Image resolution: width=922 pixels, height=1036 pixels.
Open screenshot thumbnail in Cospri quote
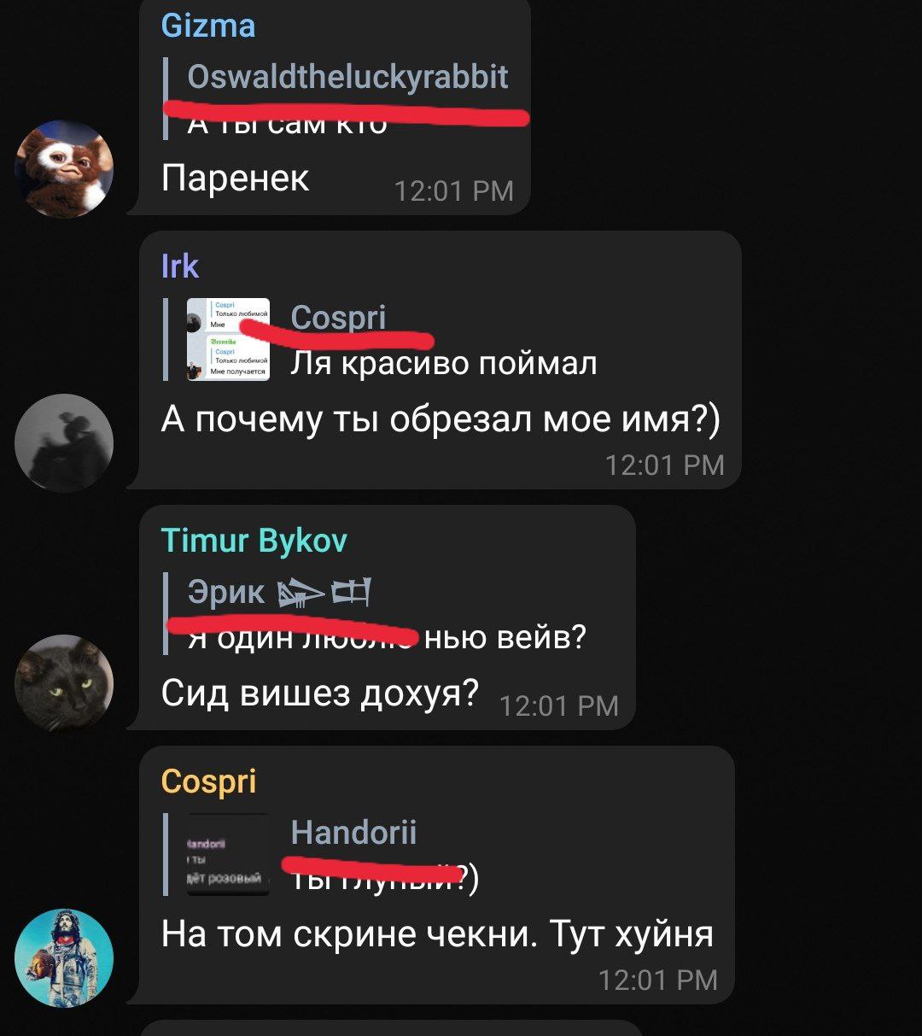click(x=228, y=339)
